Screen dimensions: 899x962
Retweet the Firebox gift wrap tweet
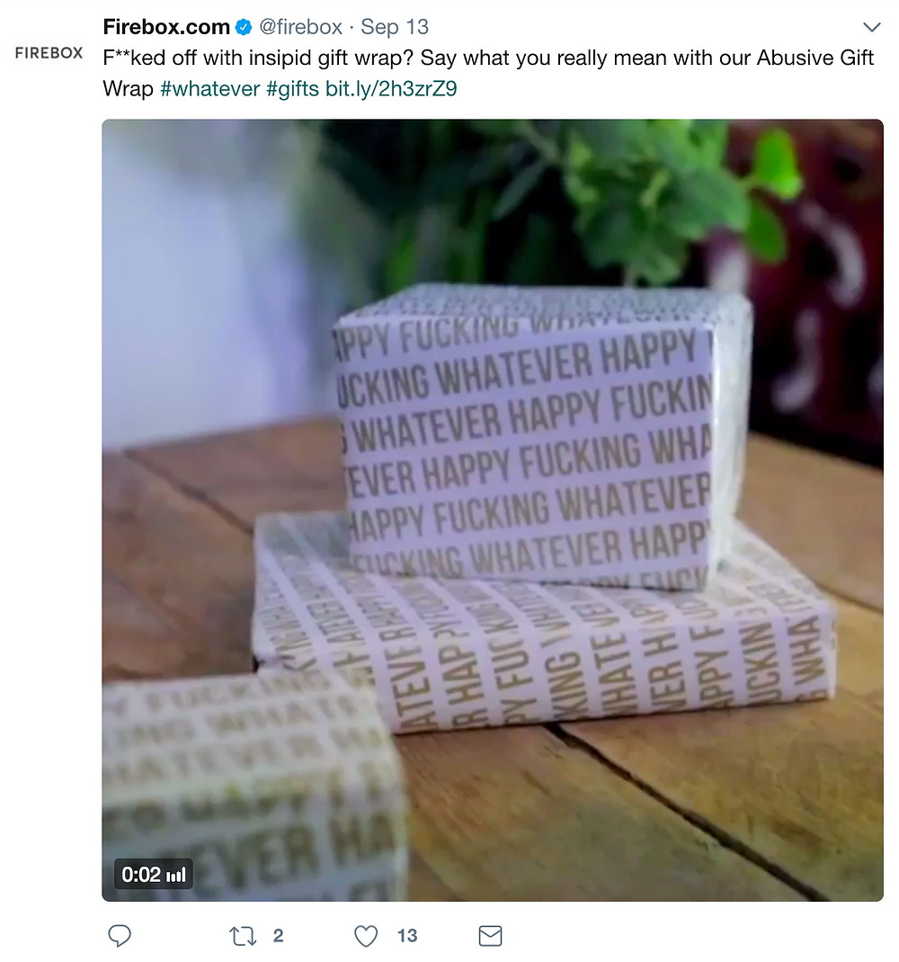[243, 936]
